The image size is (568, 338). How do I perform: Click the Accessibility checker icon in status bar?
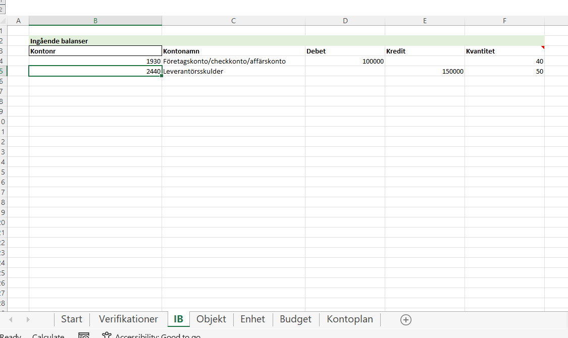coord(106,334)
